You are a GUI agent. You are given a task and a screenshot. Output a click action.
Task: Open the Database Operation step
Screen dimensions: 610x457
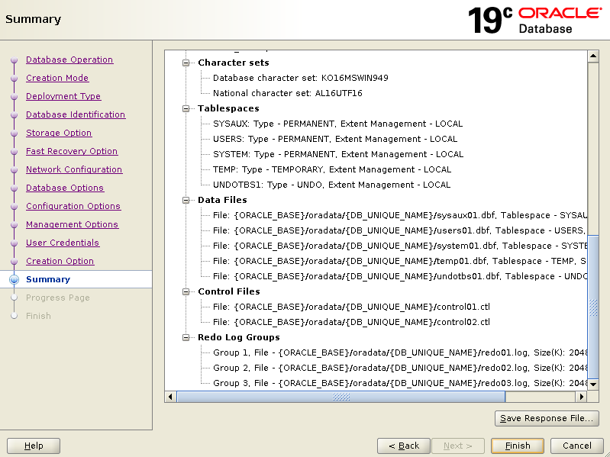(69, 60)
